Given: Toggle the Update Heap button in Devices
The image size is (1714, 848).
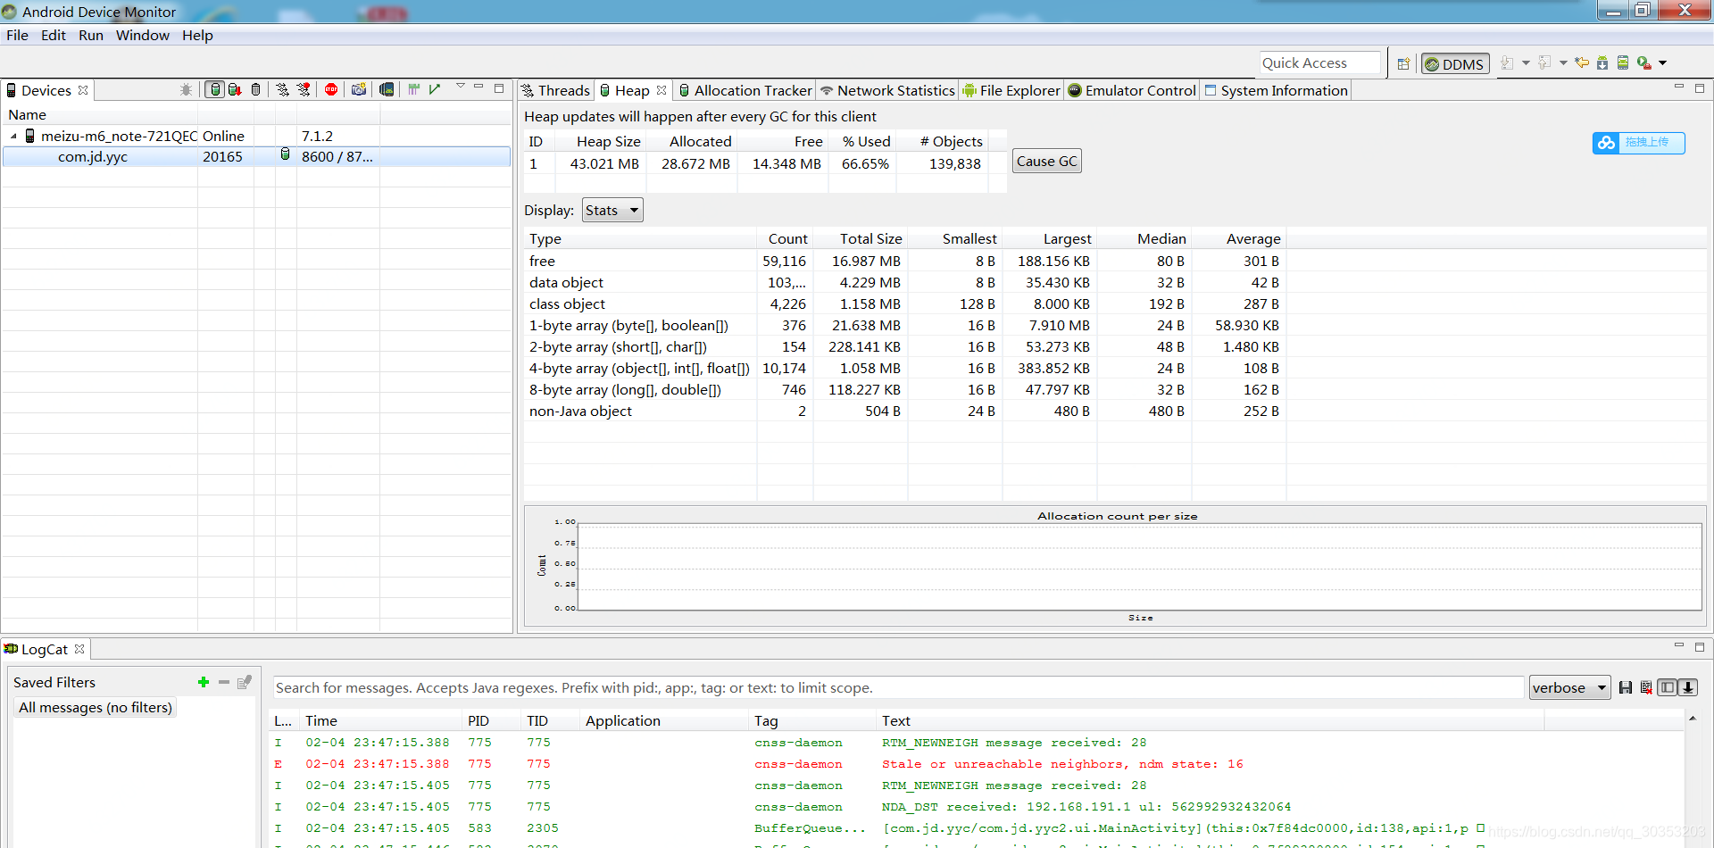Looking at the screenshot, I should (214, 89).
